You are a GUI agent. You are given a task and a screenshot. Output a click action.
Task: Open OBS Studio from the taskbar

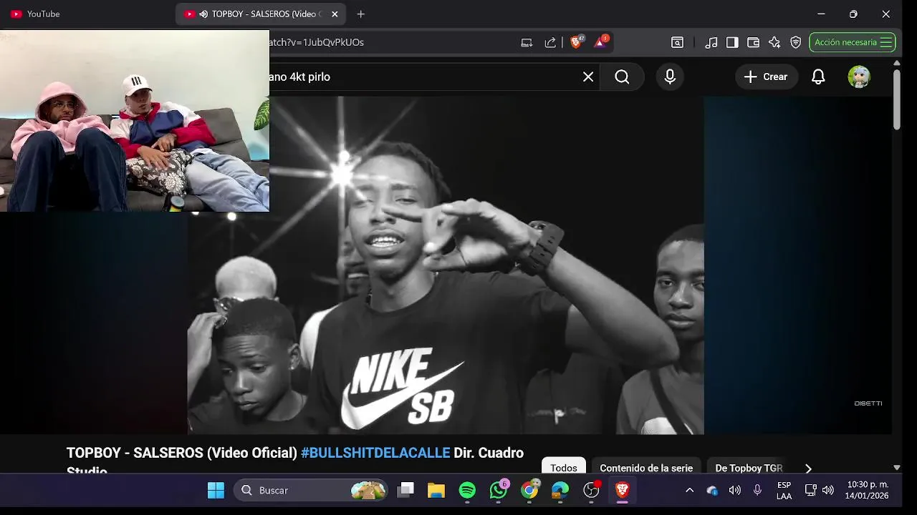[x=591, y=490]
